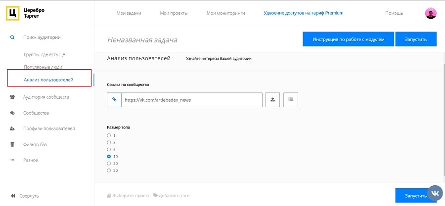The width and height of the screenshot is (445, 206).
Task: Expand the Фильтр баз sidebar section
Action: (35, 144)
